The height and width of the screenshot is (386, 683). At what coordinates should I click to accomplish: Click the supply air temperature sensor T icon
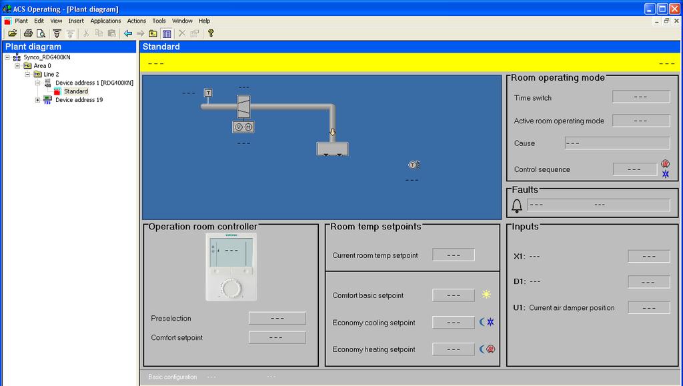pos(208,93)
